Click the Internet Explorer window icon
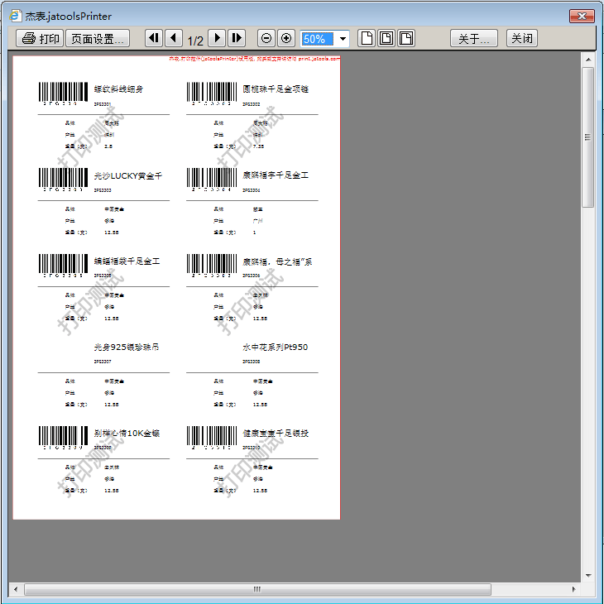The width and height of the screenshot is (604, 604). pos(15,16)
